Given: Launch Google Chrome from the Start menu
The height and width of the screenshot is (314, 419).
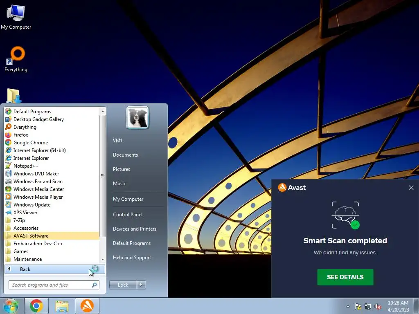Looking at the screenshot, I should (52, 143).
